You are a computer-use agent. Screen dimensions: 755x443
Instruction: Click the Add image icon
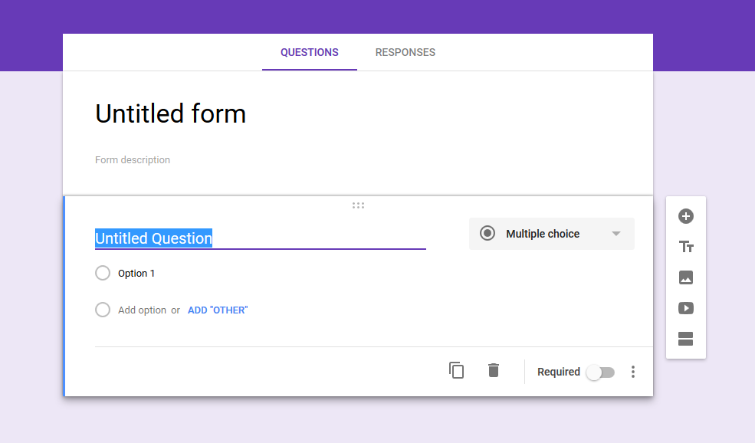686,277
